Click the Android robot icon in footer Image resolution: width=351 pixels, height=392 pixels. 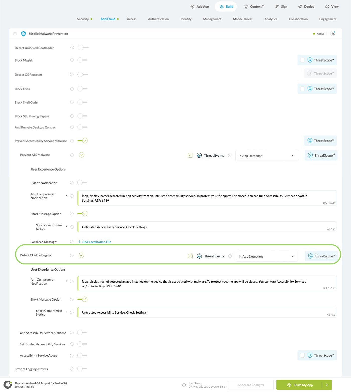click(8, 385)
